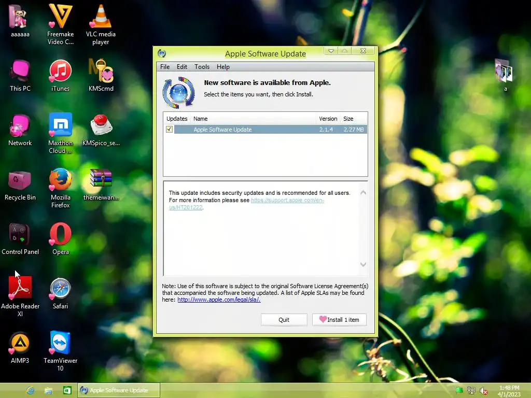Image resolution: width=531 pixels, height=398 pixels.
Task: Select the 'a' desktop icon at right
Action: click(x=505, y=75)
